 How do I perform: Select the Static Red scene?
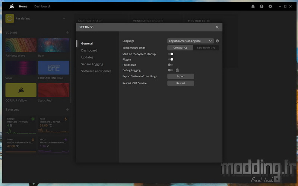pos(54,90)
